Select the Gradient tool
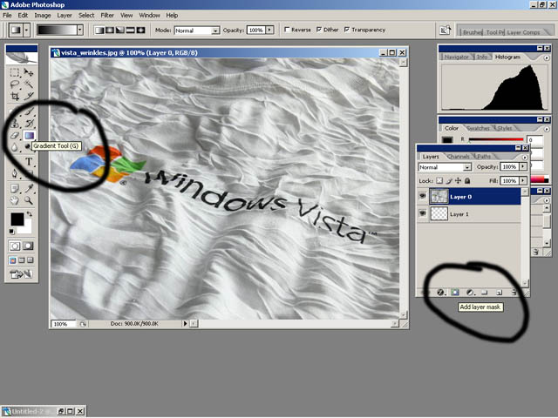Screen dimensions: 558x418 pyautogui.click(x=29, y=136)
